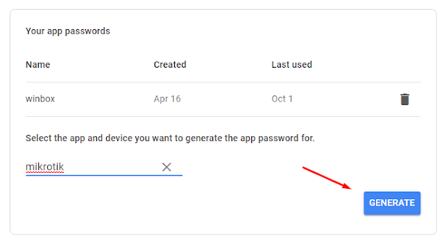444x249 pixels.
Task: Click the GENERATE button
Action: point(392,203)
